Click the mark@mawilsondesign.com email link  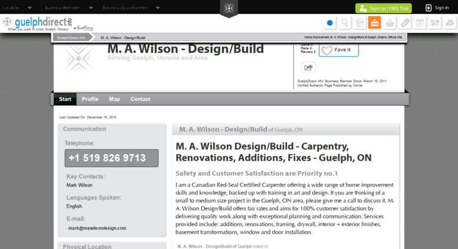[97, 228]
